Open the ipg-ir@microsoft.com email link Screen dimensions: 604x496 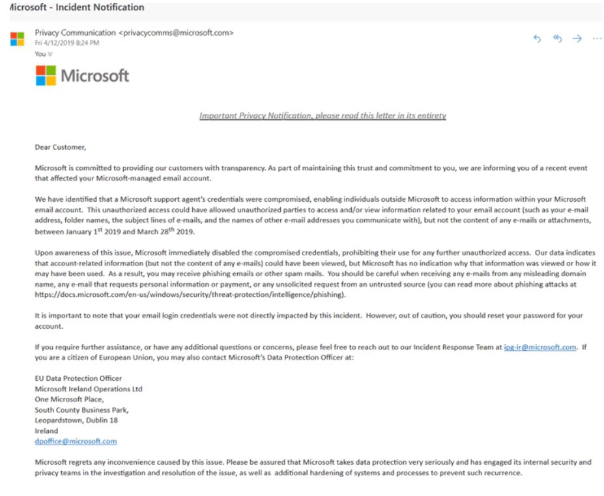[x=540, y=347]
